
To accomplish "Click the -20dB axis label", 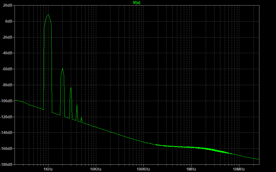I will [x=8, y=37].
